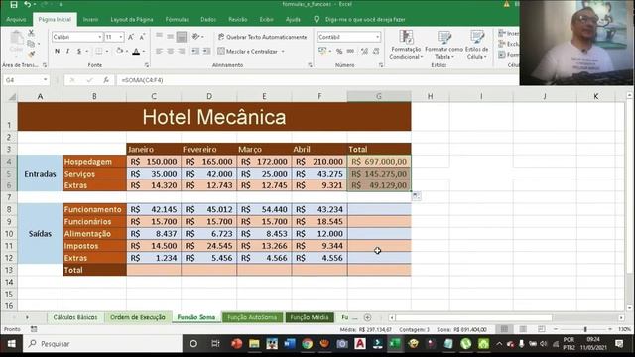This screenshot has width=635, height=357.
Task: Toggle Align Left
Action: tap(159, 51)
